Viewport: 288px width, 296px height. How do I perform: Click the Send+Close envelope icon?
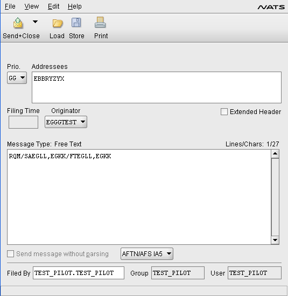(18, 23)
